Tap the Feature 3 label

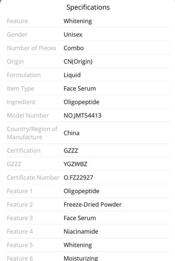20,218
